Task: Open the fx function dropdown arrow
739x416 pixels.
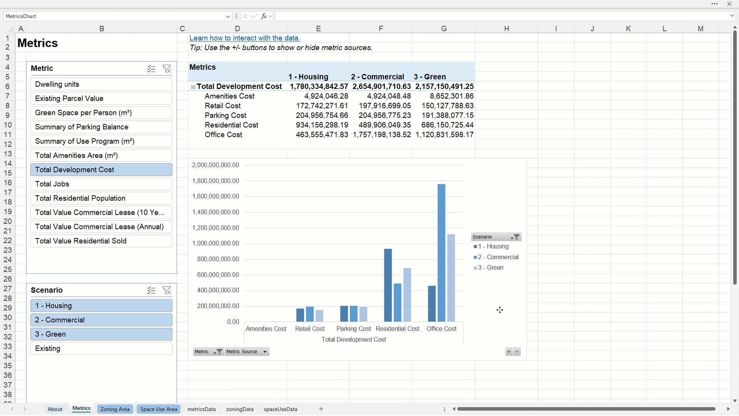Action: click(x=271, y=16)
